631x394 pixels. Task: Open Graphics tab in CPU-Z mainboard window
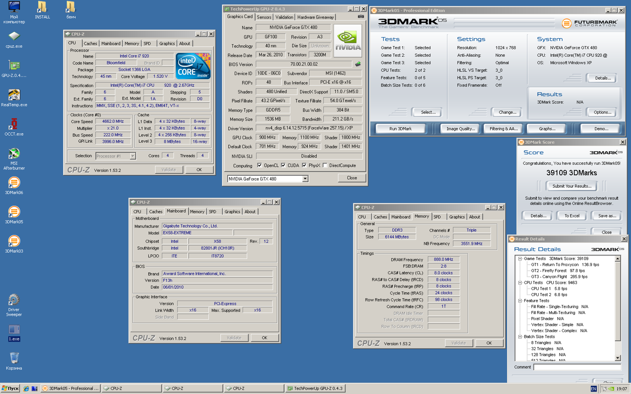click(x=232, y=212)
